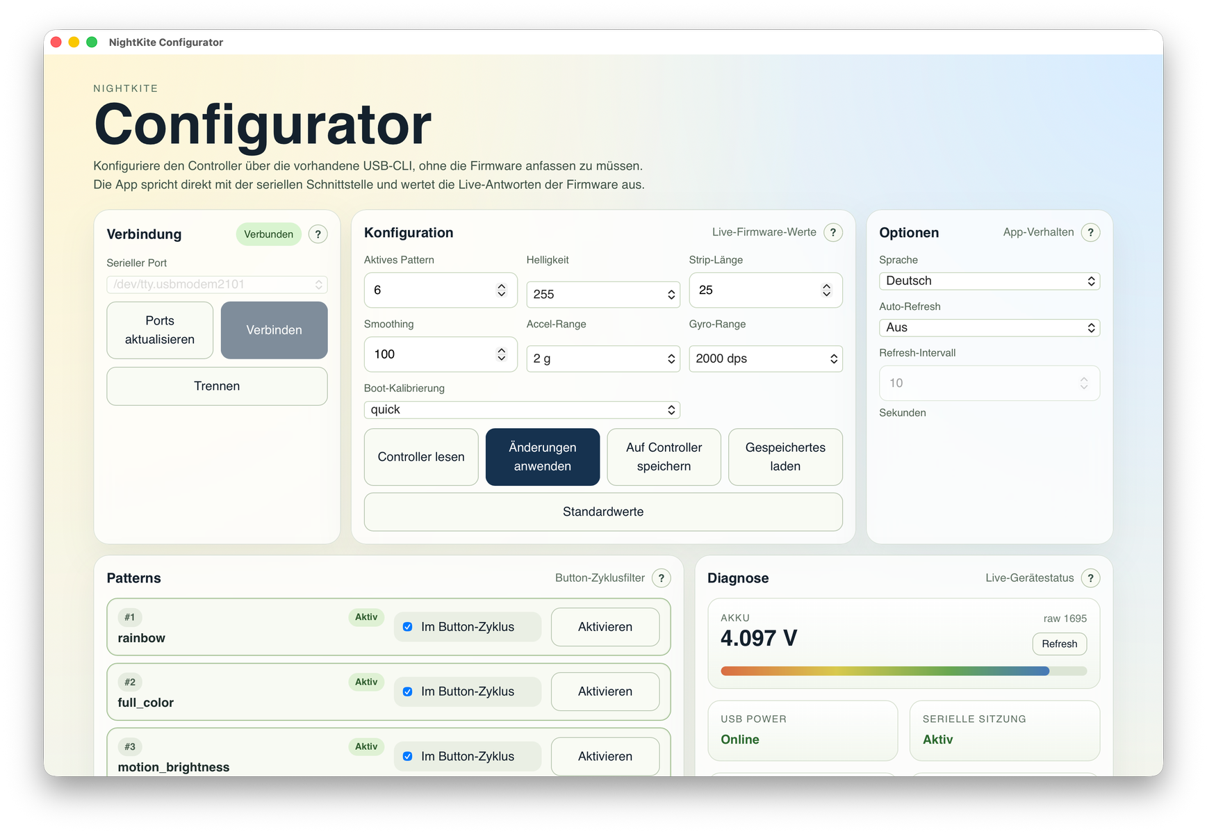
Task: Click the Smoothing stepper arrows
Action: click(501, 354)
